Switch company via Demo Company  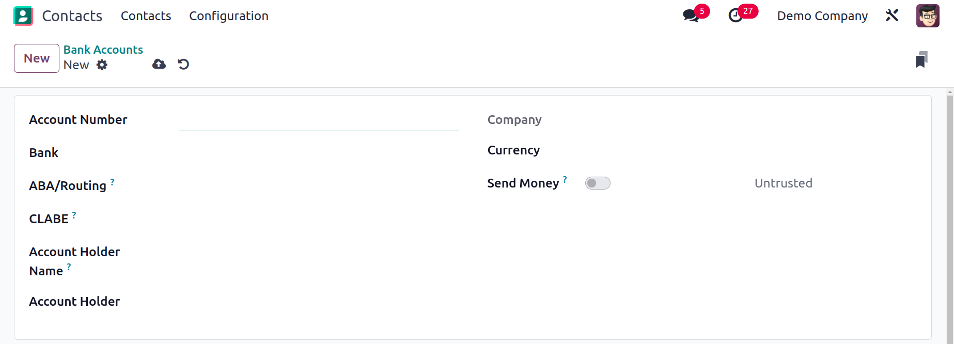click(822, 16)
